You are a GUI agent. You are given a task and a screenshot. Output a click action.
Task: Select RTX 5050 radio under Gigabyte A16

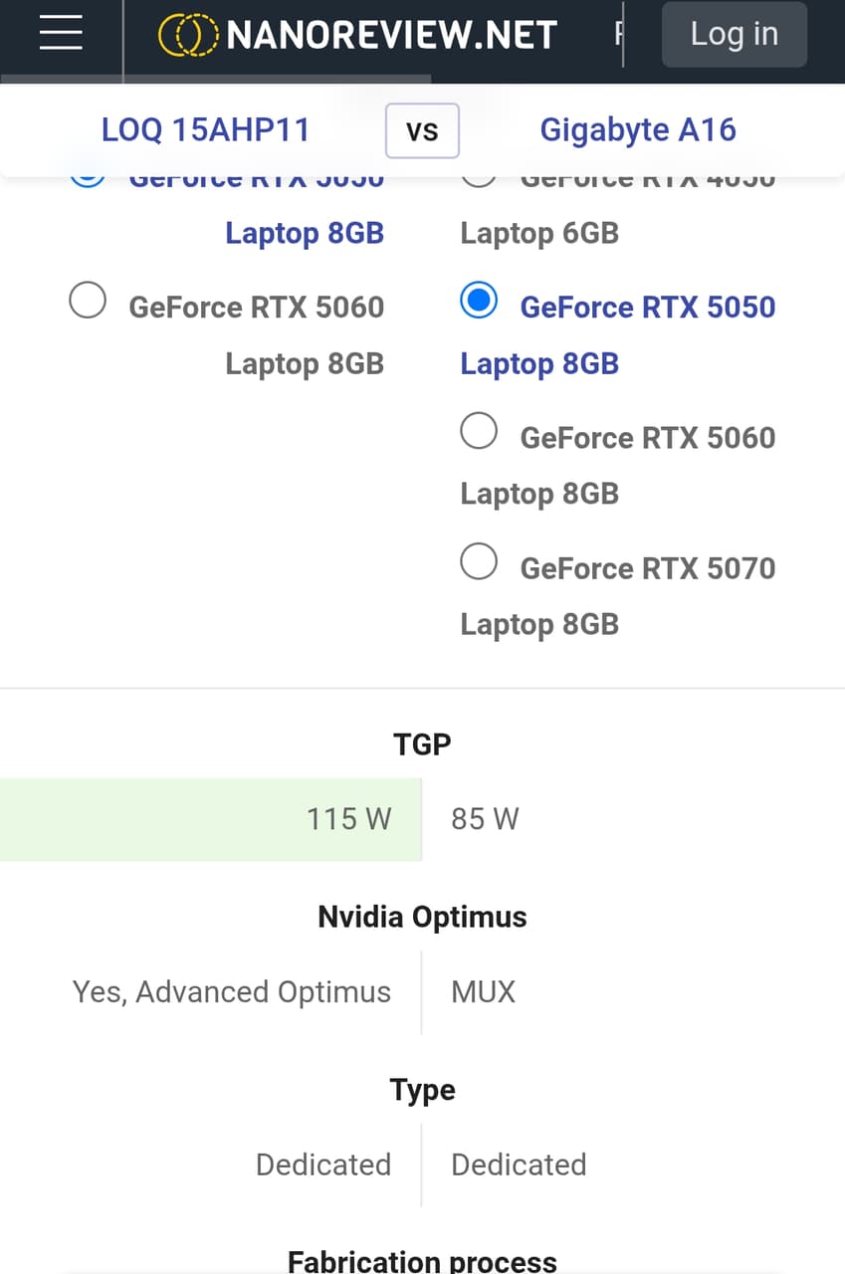479,300
